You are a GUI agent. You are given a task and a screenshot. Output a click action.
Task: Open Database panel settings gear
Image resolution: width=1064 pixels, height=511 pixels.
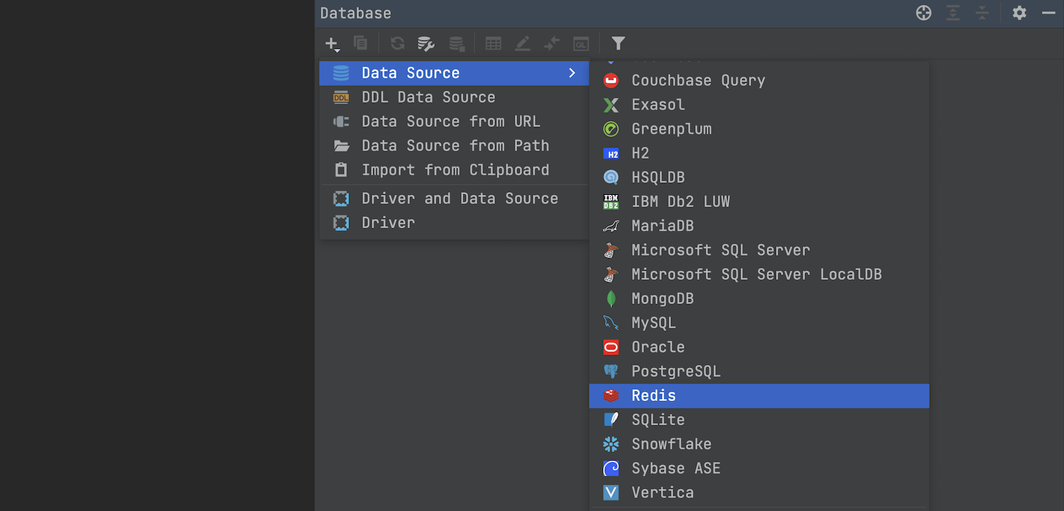(x=1019, y=13)
